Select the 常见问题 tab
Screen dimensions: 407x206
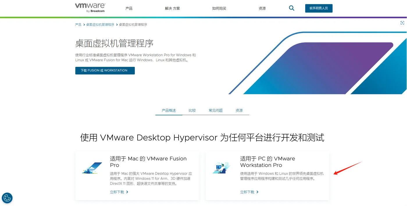216,110
